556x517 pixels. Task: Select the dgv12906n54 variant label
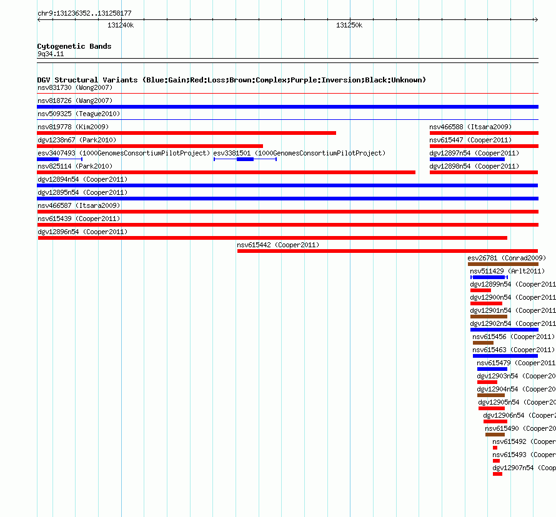tap(519, 415)
